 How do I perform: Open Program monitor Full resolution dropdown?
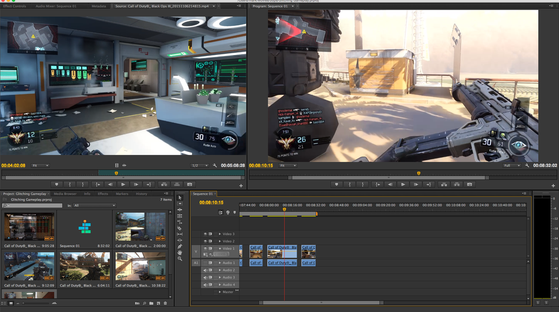(x=511, y=165)
